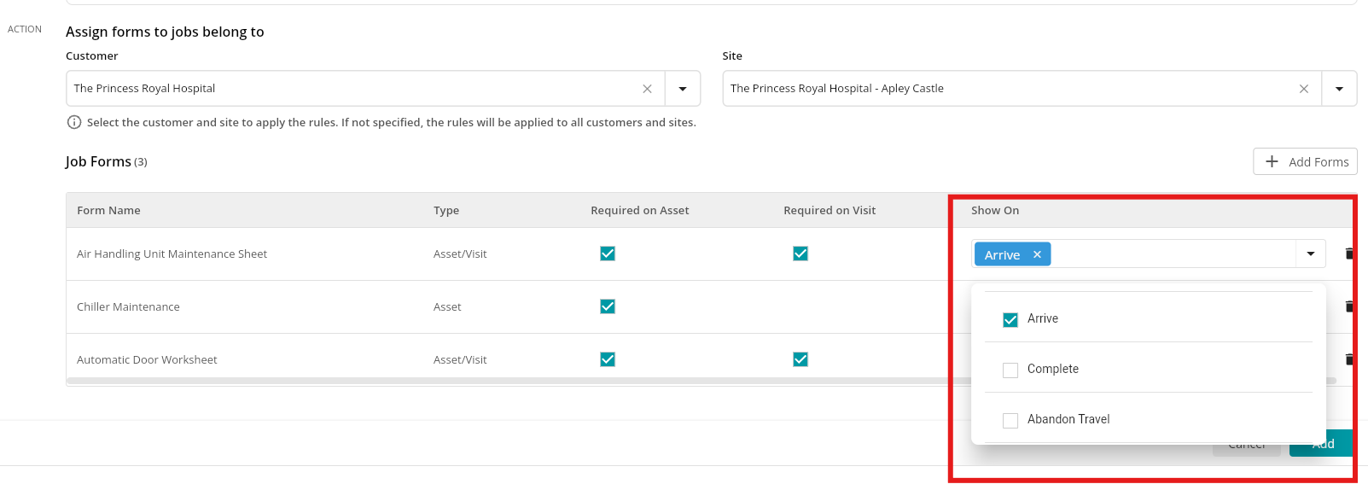Open the Customer dropdown arrow
The image size is (1368, 484).
point(683,89)
